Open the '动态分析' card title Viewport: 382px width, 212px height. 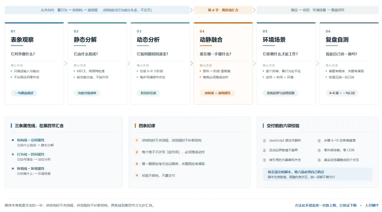[x=148, y=40]
